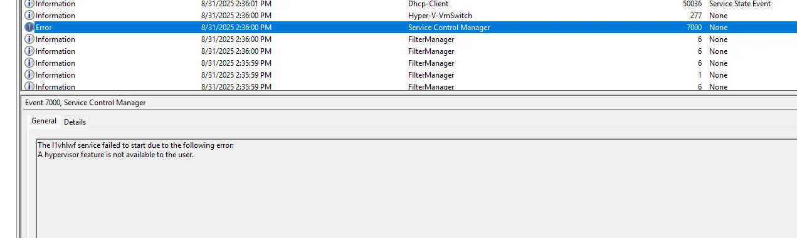The image size is (797, 238).
Task: Select the Dhcp-Client event 50036 row
Action: click(410, 4)
